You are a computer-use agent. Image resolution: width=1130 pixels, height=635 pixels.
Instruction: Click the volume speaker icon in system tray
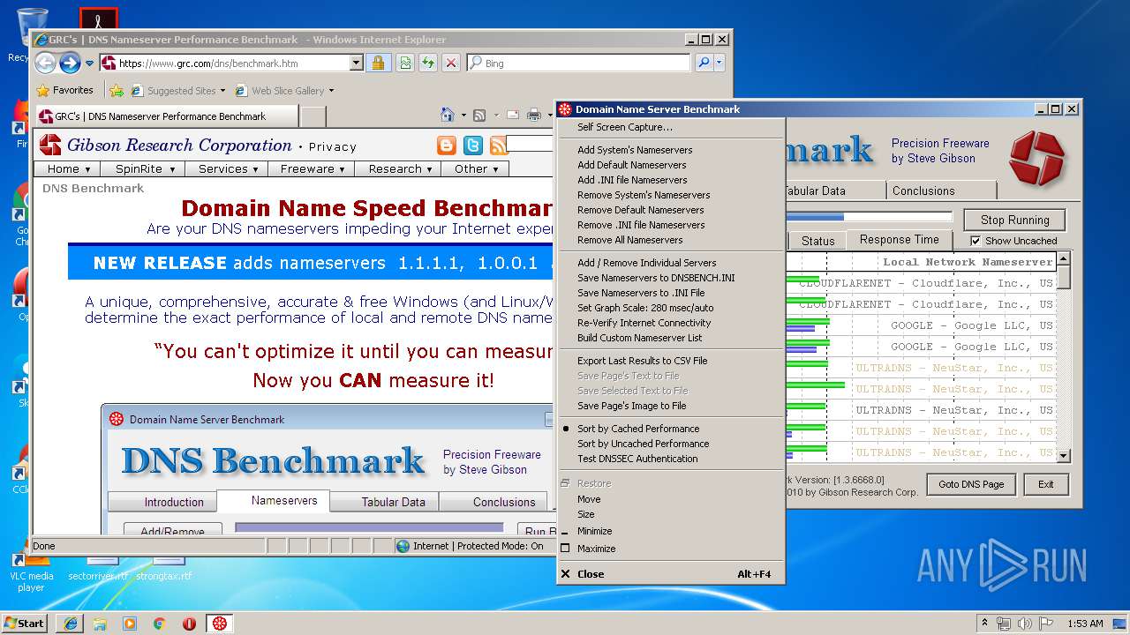[x=1025, y=624]
